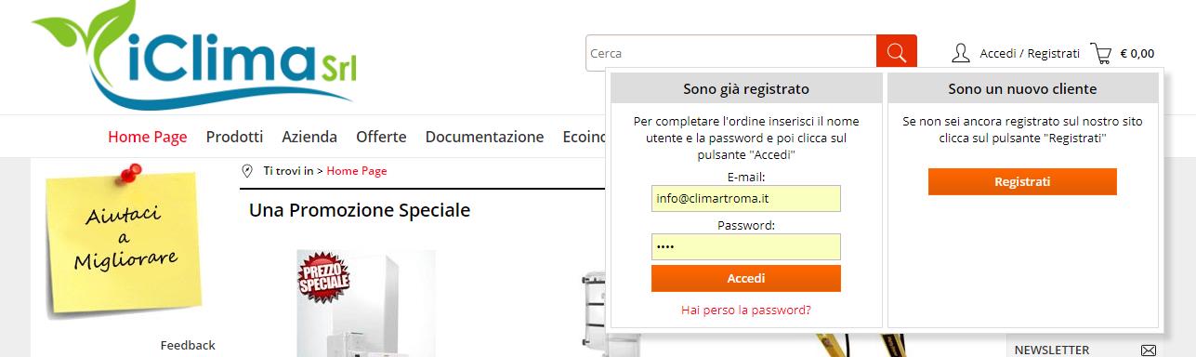Go to the Azienda menu item
The width and height of the screenshot is (1196, 357).
click(309, 137)
